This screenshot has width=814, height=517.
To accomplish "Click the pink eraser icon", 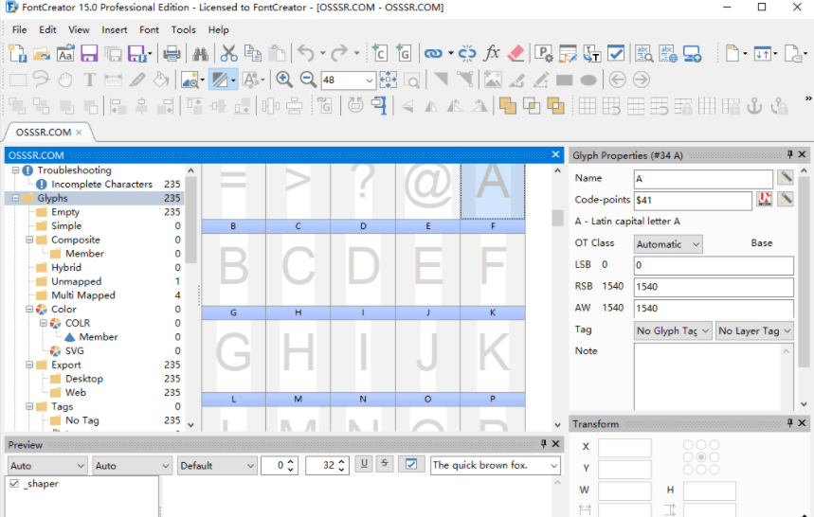I will pos(516,54).
